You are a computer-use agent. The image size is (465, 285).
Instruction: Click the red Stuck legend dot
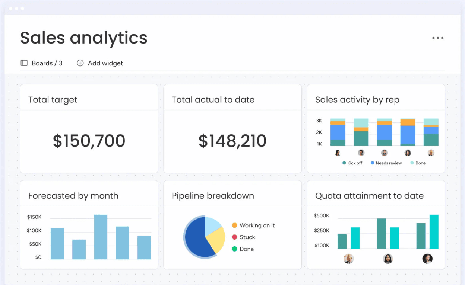(235, 237)
